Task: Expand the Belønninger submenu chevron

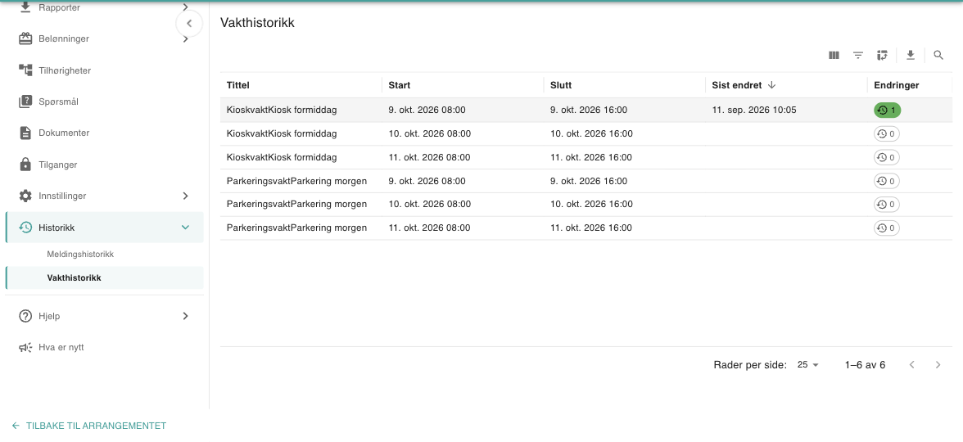Action: [x=185, y=38]
